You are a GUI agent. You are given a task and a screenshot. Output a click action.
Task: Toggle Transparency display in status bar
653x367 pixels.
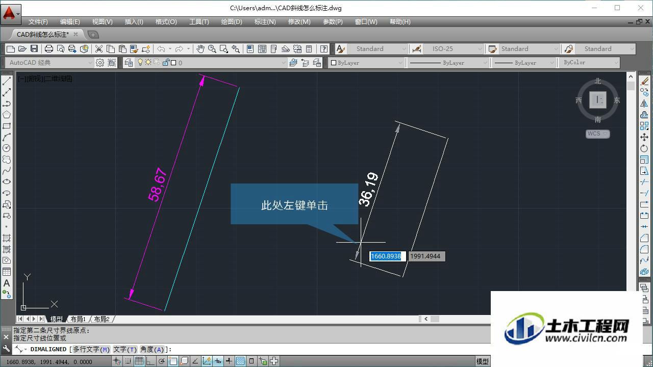point(240,361)
